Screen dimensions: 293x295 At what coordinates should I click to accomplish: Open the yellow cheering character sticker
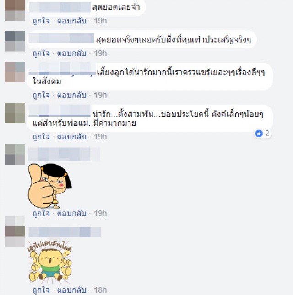[50, 263]
